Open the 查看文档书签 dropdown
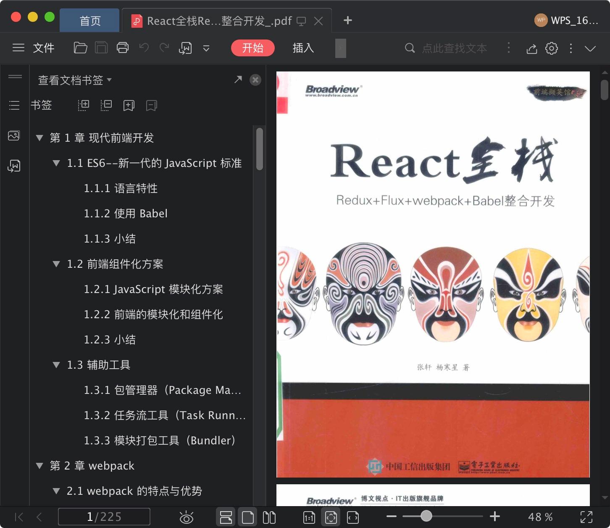The width and height of the screenshot is (610, 528). (75, 80)
